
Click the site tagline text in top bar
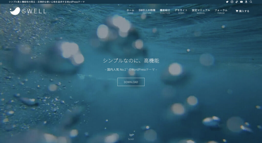click(47, 2)
